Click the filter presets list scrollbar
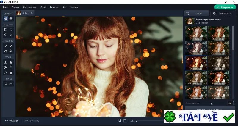The image size is (238, 126). (233, 38)
